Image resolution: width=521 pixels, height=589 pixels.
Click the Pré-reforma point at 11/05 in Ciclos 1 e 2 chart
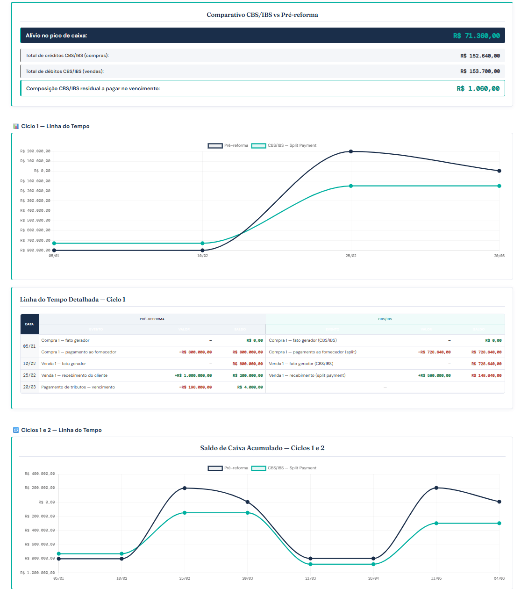[x=436, y=488]
